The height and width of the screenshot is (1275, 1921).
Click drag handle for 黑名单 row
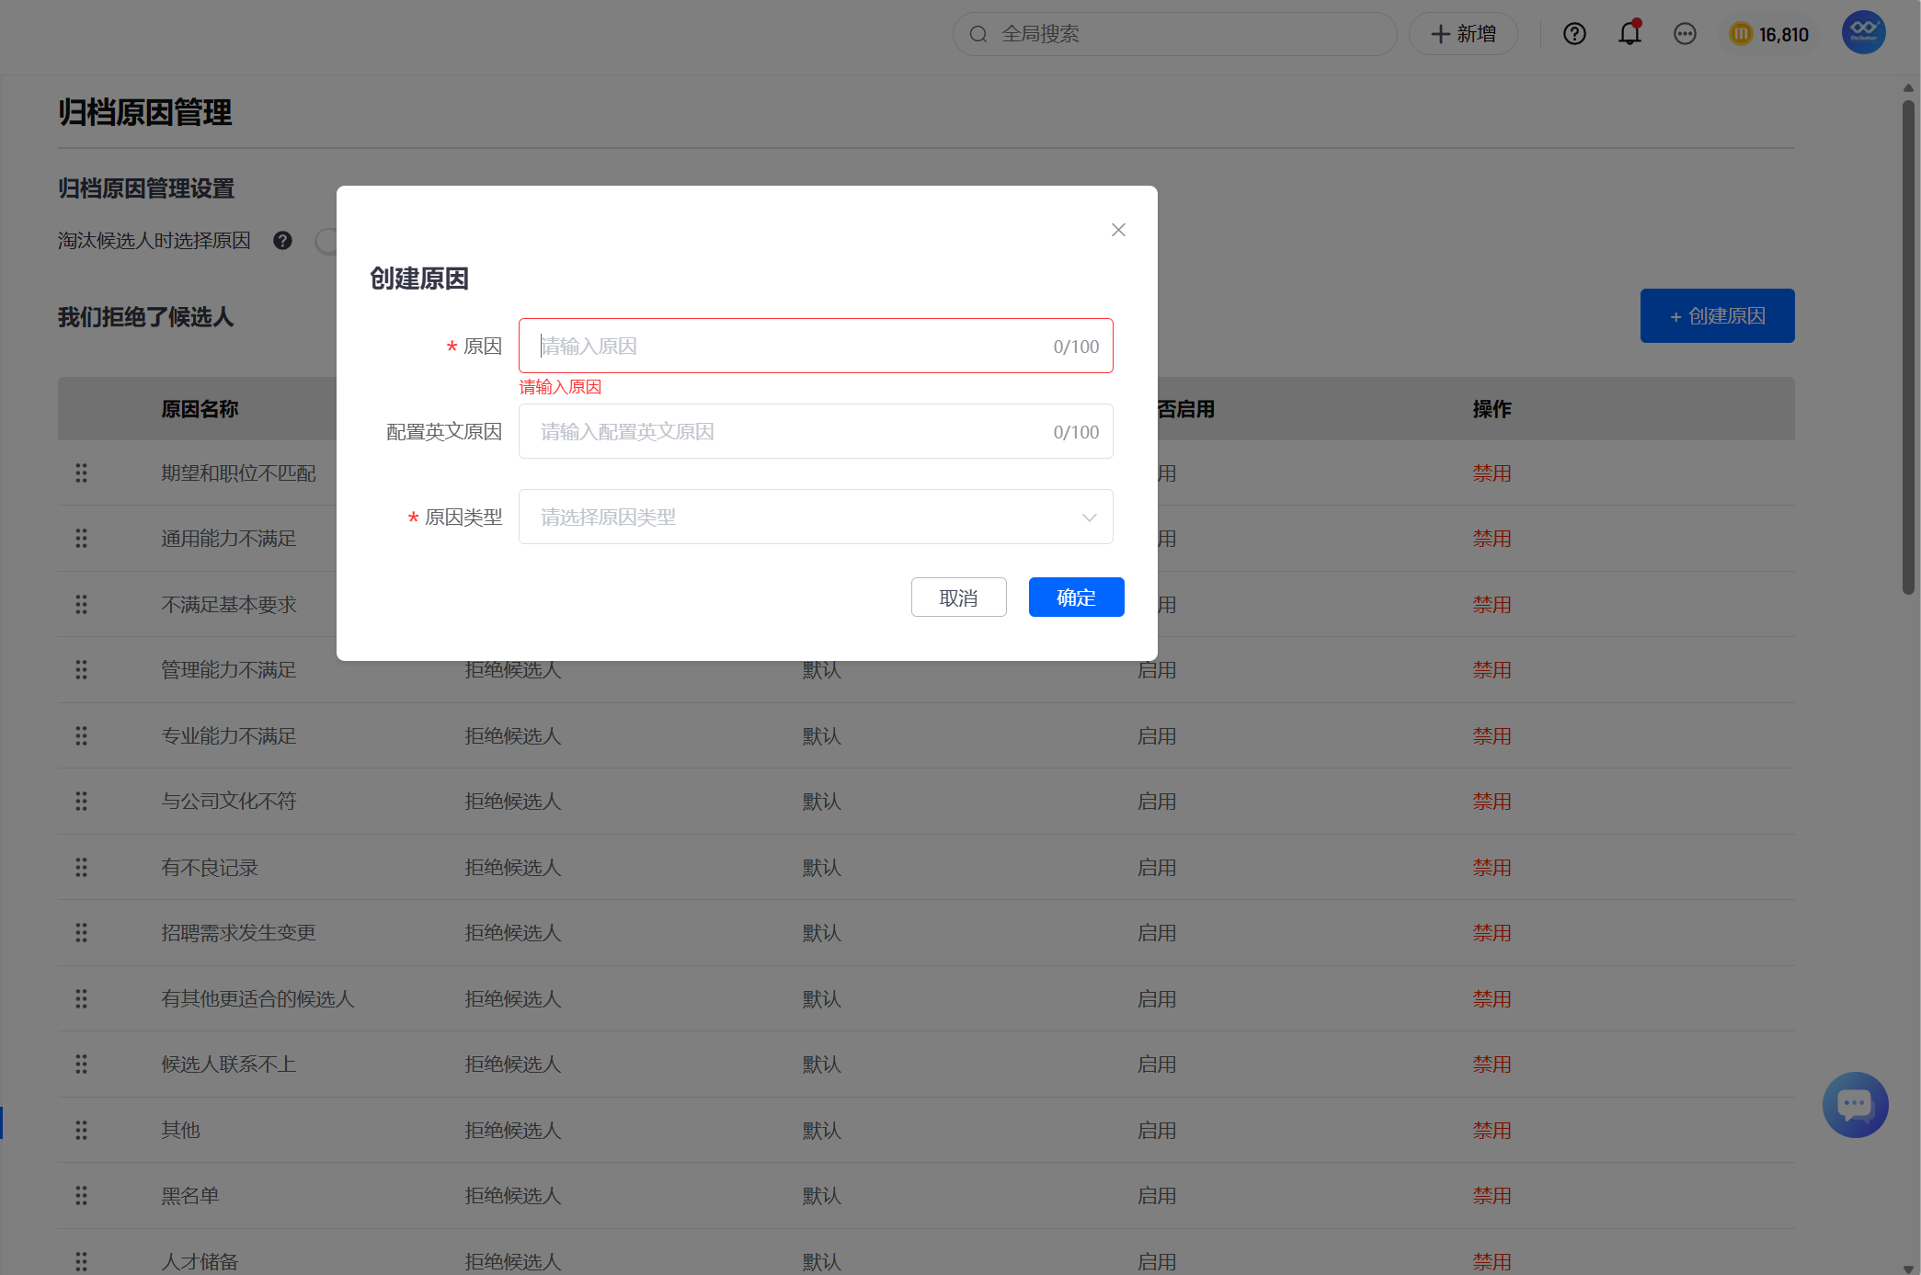(81, 1195)
